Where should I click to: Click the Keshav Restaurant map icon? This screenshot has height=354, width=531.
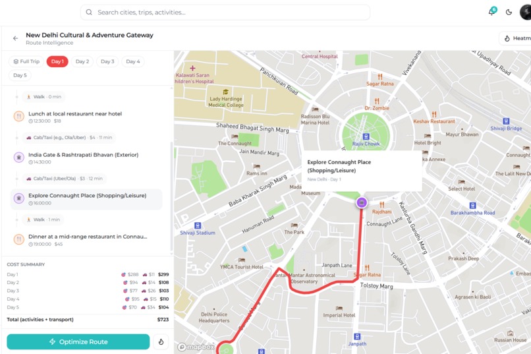pyautogui.click(x=433, y=115)
